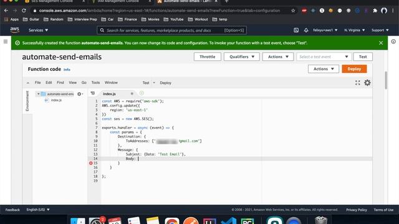
Task: Click Deploy in editor menu bar
Action: tap(165, 83)
